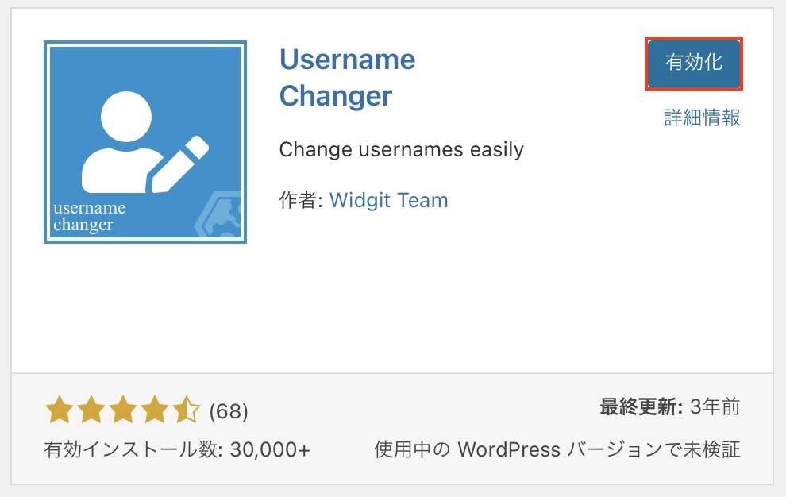Open the Username Changer plugin title link

coord(347,78)
